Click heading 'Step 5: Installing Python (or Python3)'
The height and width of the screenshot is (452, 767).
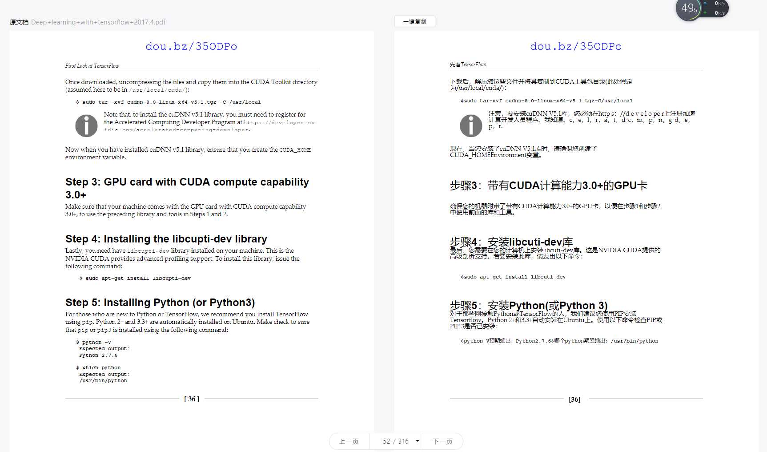160,303
